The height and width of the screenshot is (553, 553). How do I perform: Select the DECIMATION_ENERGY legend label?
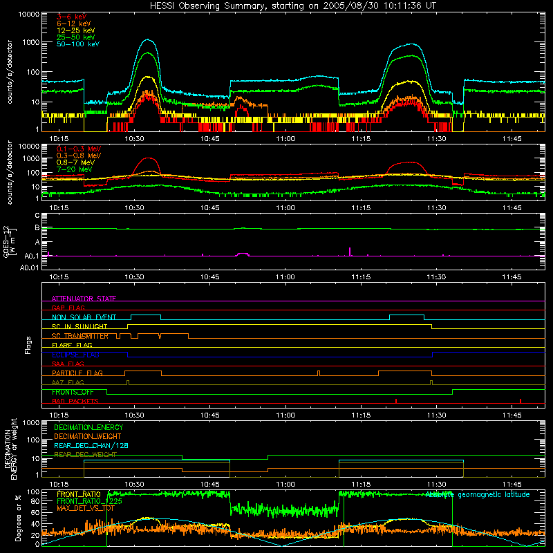coord(88,427)
